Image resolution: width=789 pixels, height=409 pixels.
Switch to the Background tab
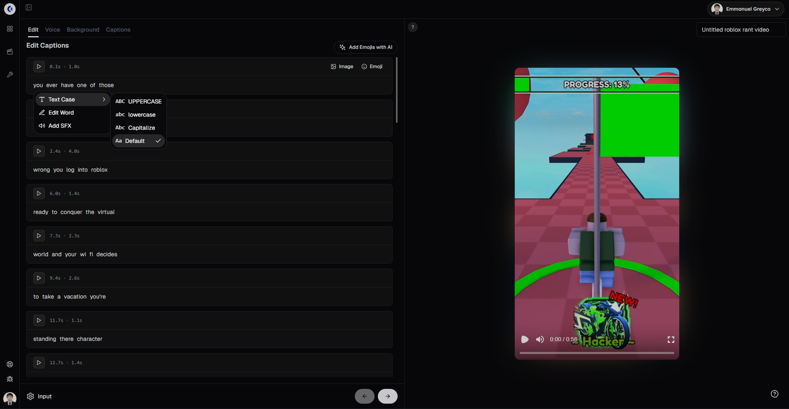(x=83, y=30)
